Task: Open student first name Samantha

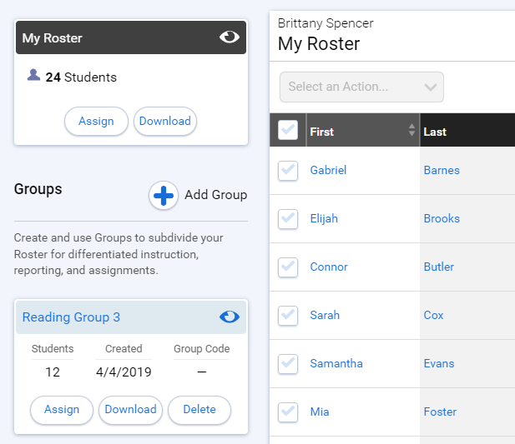Action: [x=336, y=364]
